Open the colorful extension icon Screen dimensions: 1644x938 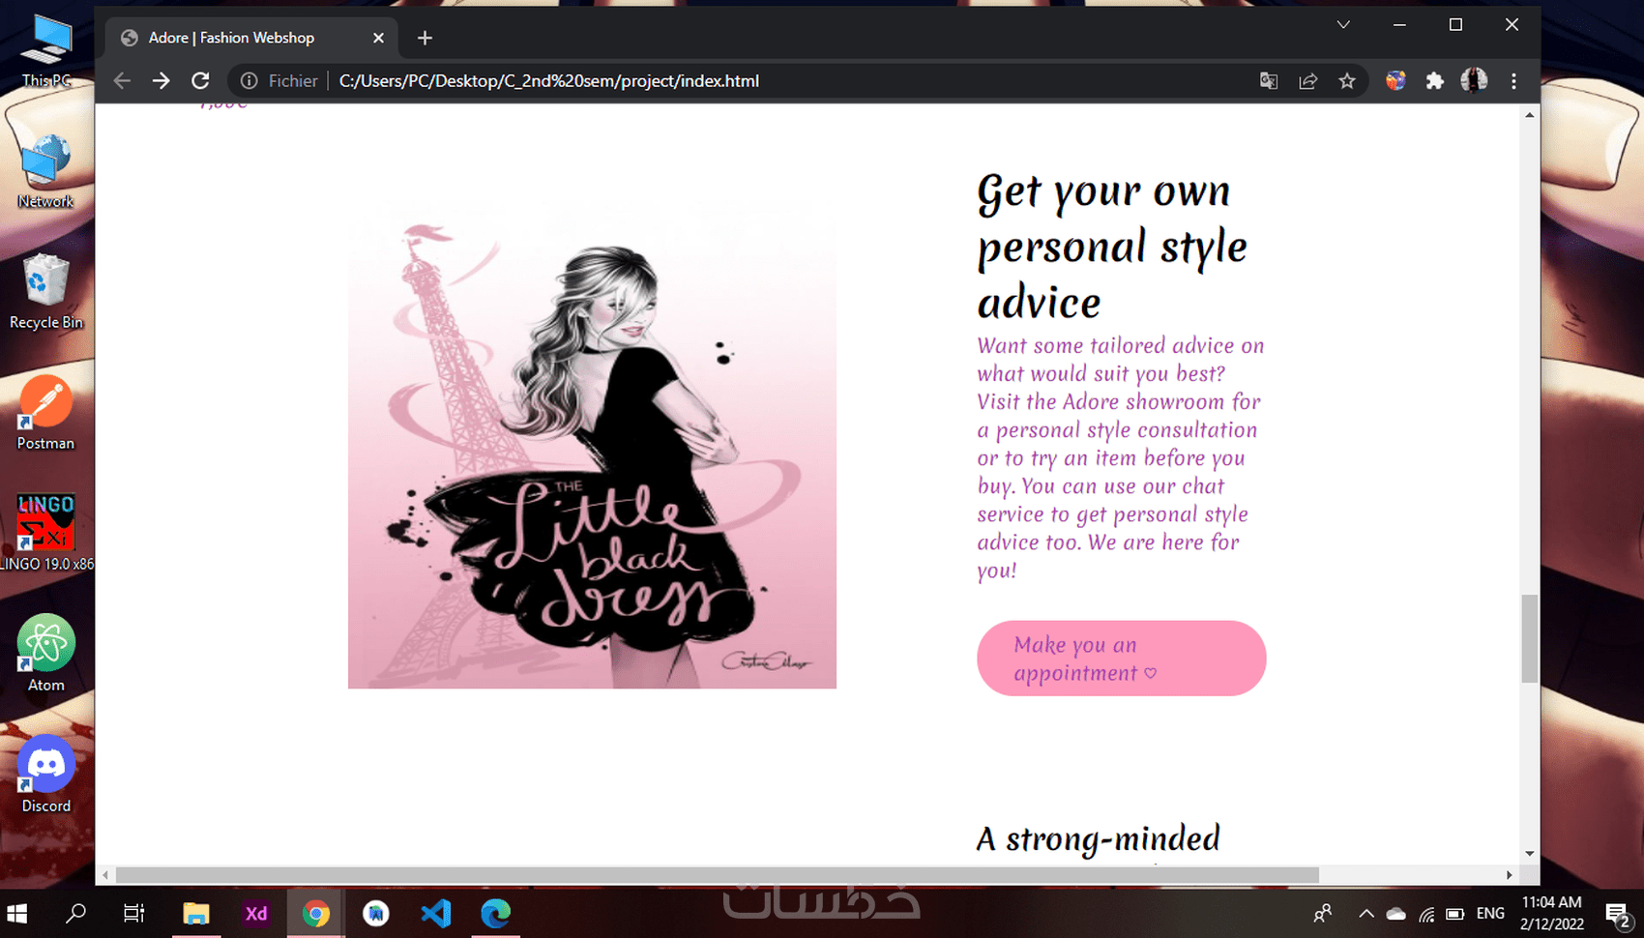(1395, 81)
